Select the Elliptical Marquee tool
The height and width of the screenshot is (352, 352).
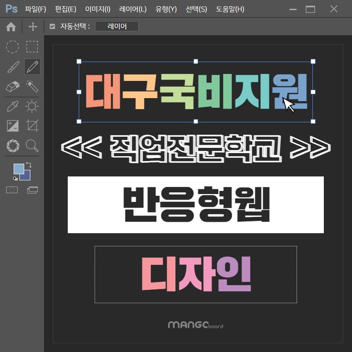(x=12, y=47)
